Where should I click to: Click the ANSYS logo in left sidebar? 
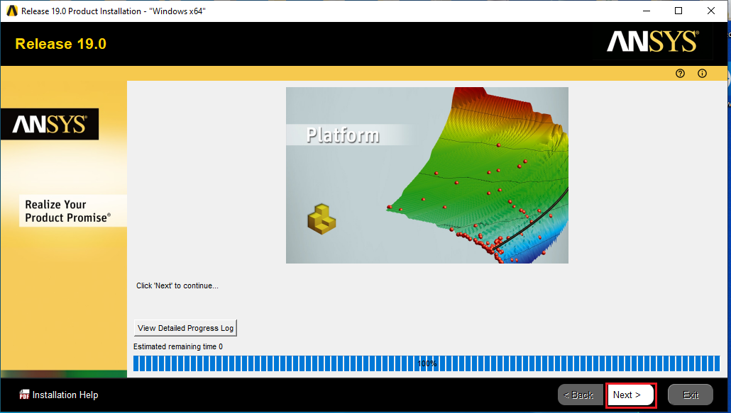[x=50, y=124]
